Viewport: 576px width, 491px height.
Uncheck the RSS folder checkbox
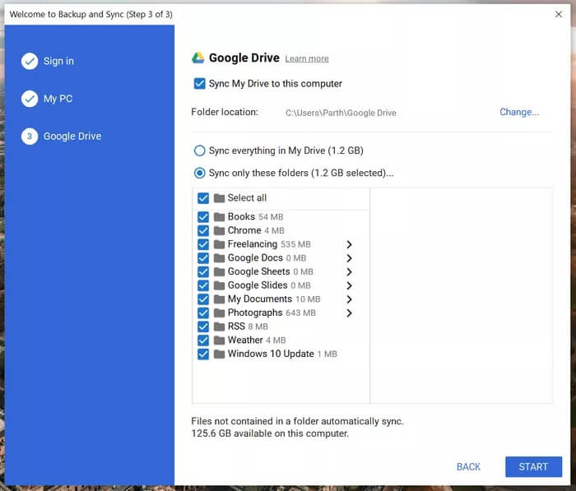203,327
